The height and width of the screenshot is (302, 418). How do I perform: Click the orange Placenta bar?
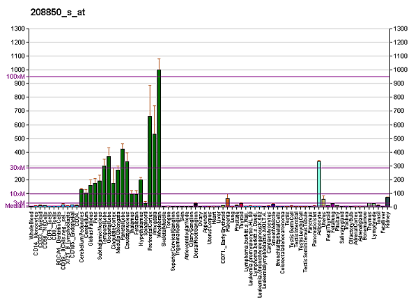click(227, 202)
